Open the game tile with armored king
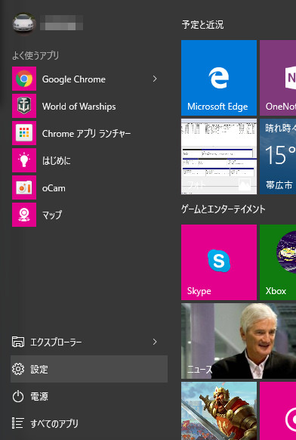 click(x=219, y=411)
